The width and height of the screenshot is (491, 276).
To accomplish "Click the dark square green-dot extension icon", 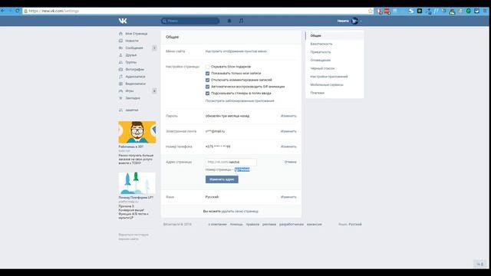I will point(420,11).
